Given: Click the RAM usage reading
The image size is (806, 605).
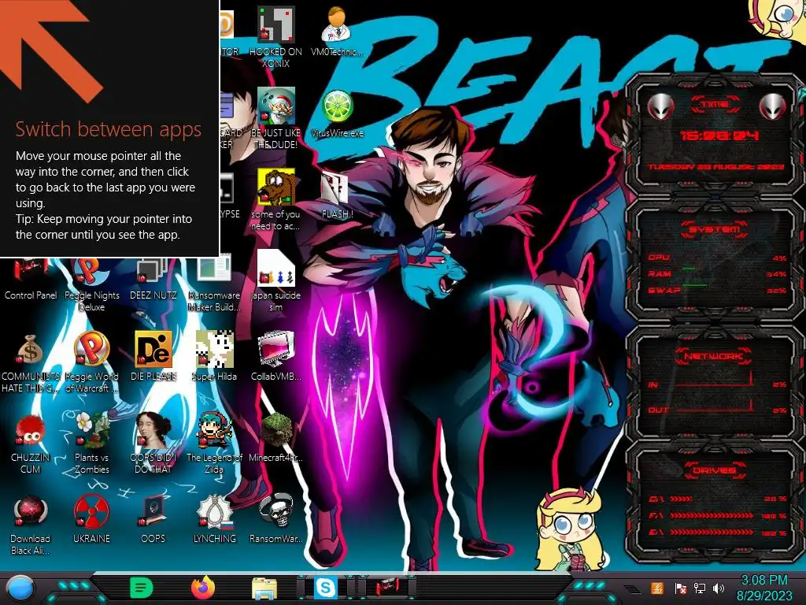Looking at the screenshot, I should pyautogui.click(x=777, y=274).
